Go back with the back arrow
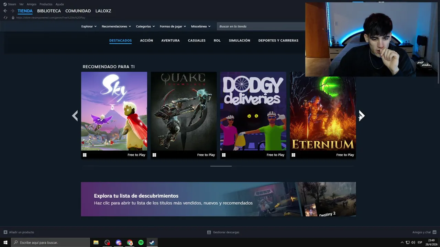Viewport: 440px width, 247px height. pyautogui.click(x=5, y=11)
